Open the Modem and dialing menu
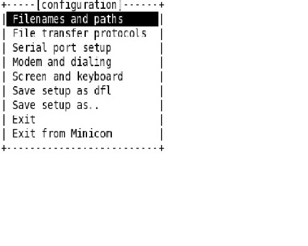 (61, 62)
